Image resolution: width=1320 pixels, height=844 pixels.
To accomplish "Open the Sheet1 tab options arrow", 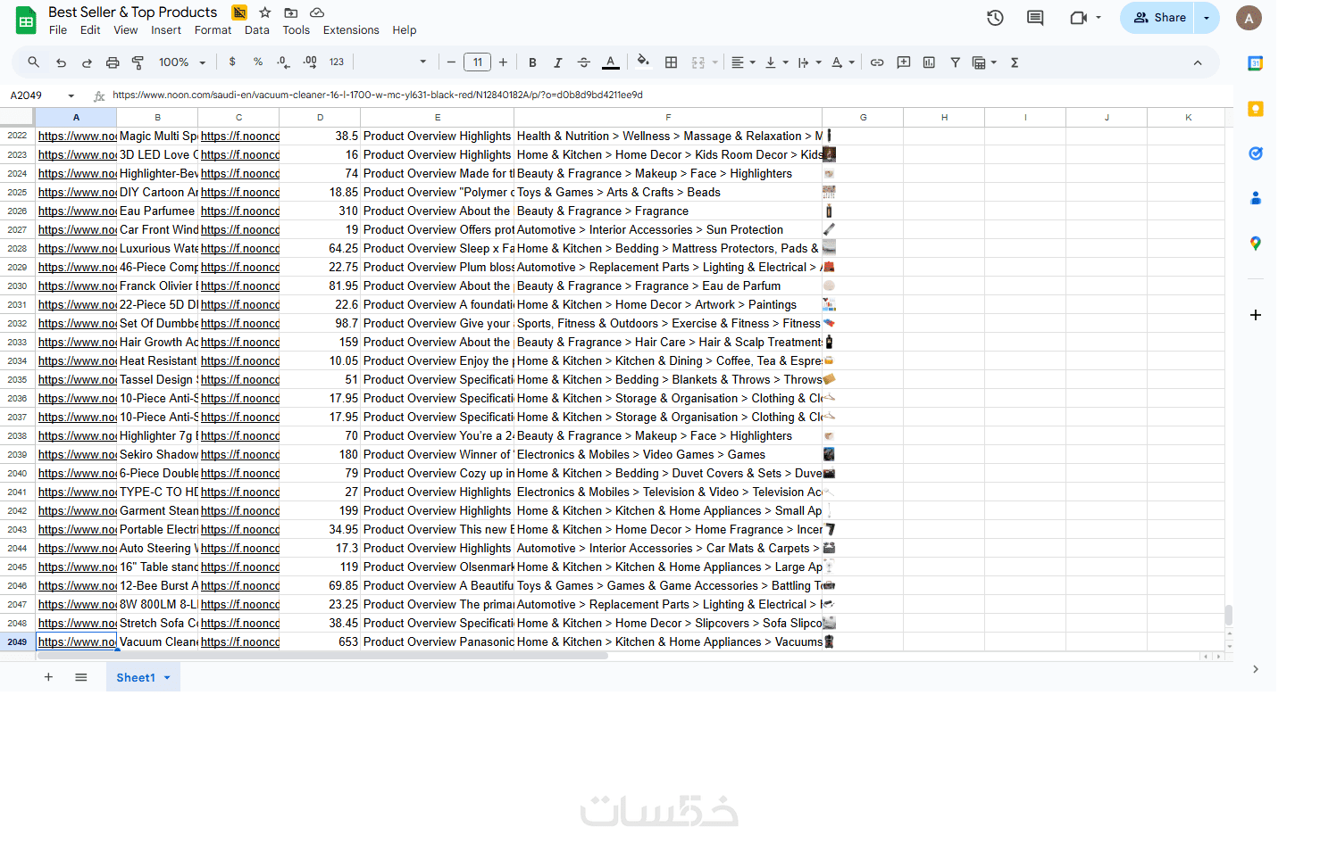I will pyautogui.click(x=167, y=678).
